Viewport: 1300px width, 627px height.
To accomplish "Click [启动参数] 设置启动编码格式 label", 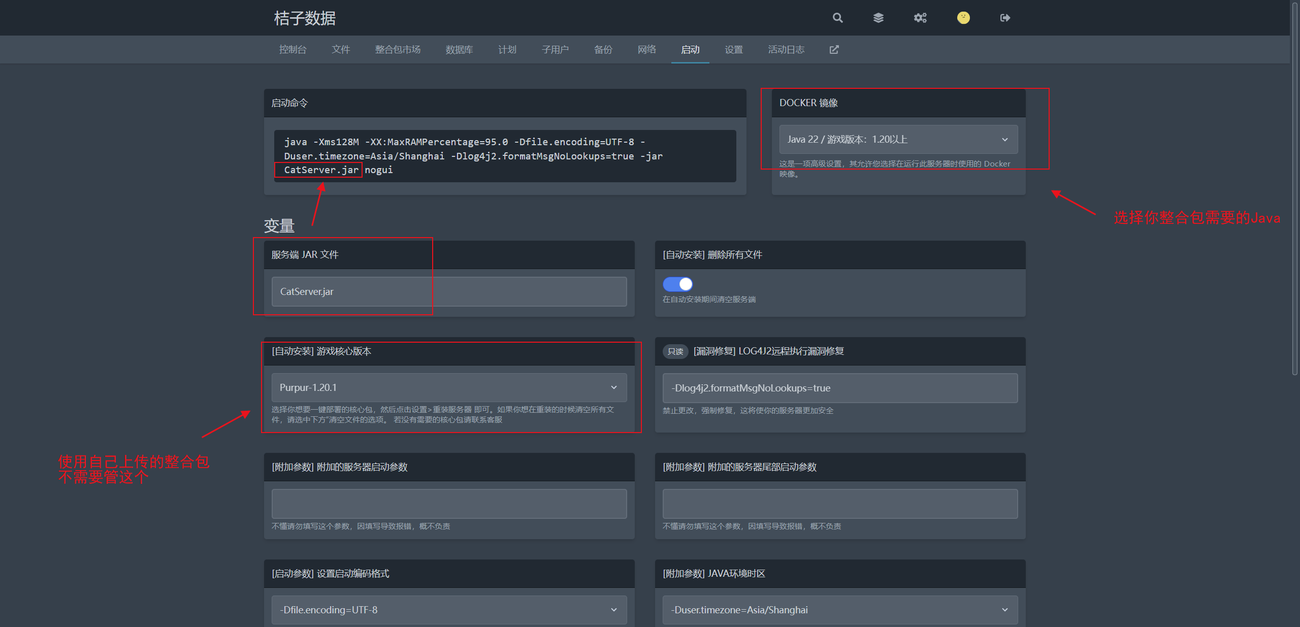I will 331,574.
